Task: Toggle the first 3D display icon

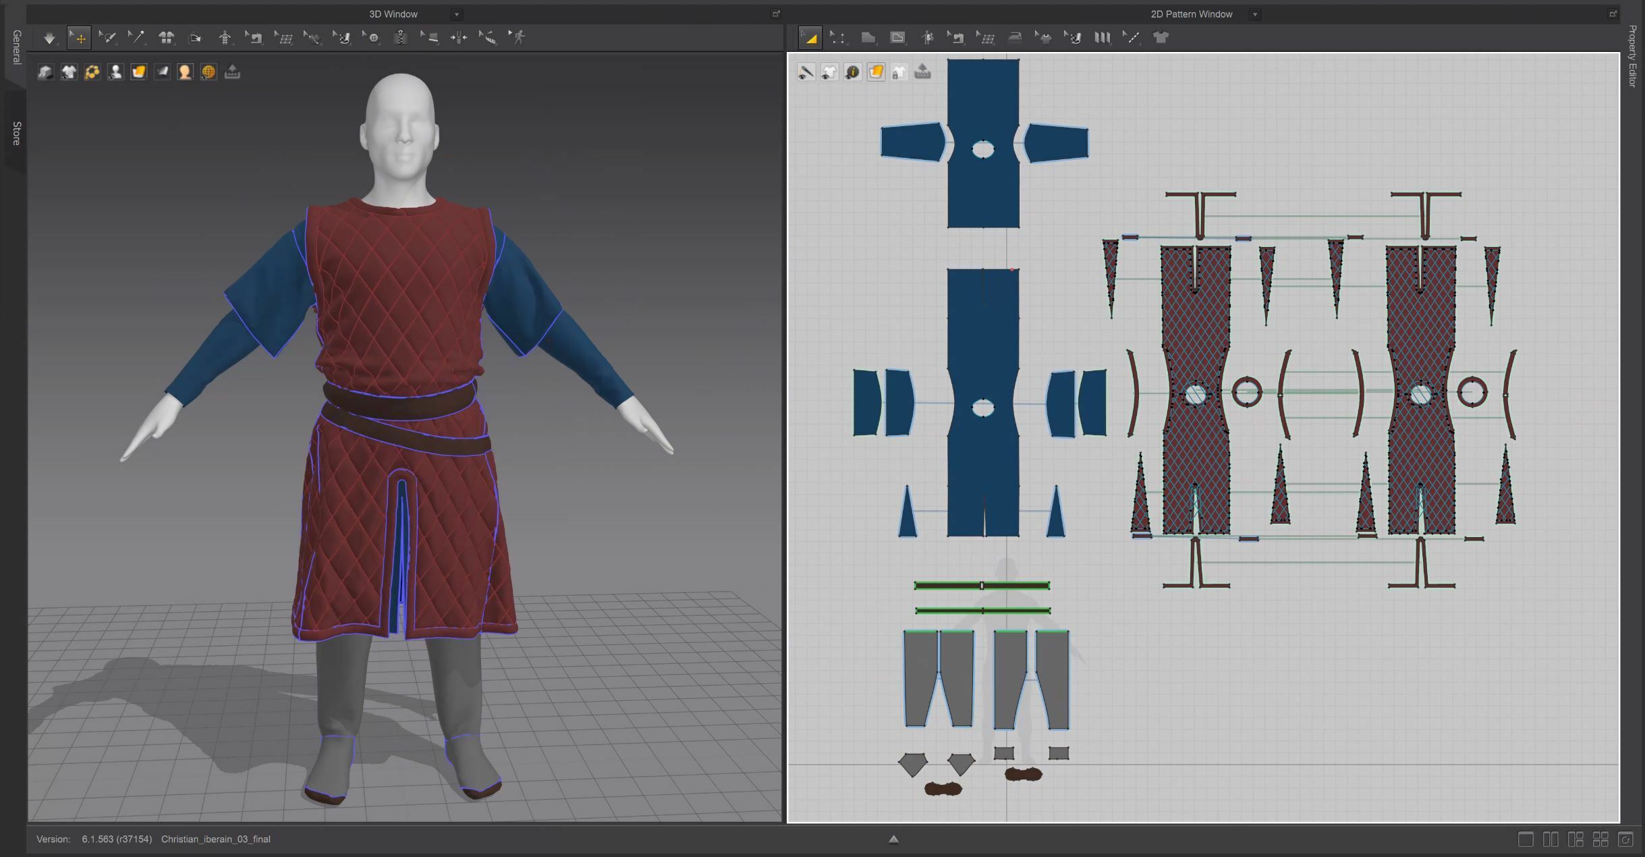Action: coord(45,72)
